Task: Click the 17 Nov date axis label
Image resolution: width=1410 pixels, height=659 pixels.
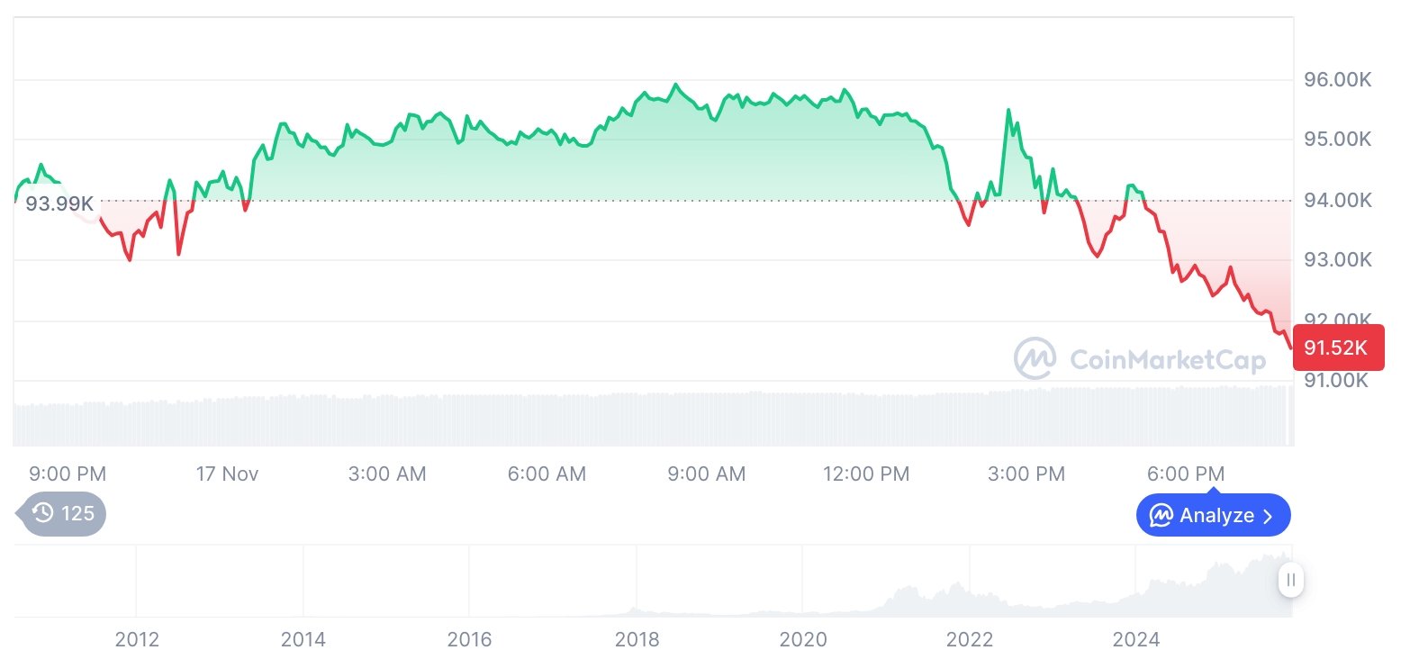Action: point(227,474)
